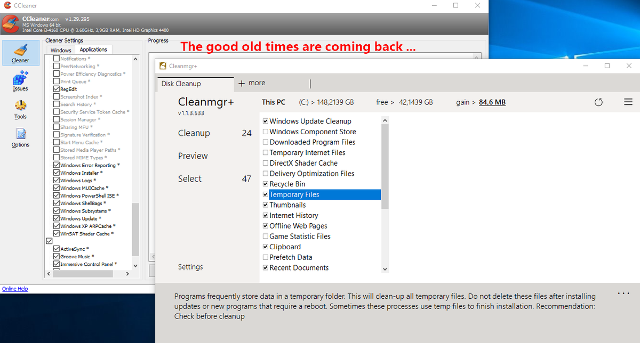Image resolution: width=640 pixels, height=343 pixels.
Task: Uncheck Offline Web Pages checkbox
Action: click(x=266, y=226)
